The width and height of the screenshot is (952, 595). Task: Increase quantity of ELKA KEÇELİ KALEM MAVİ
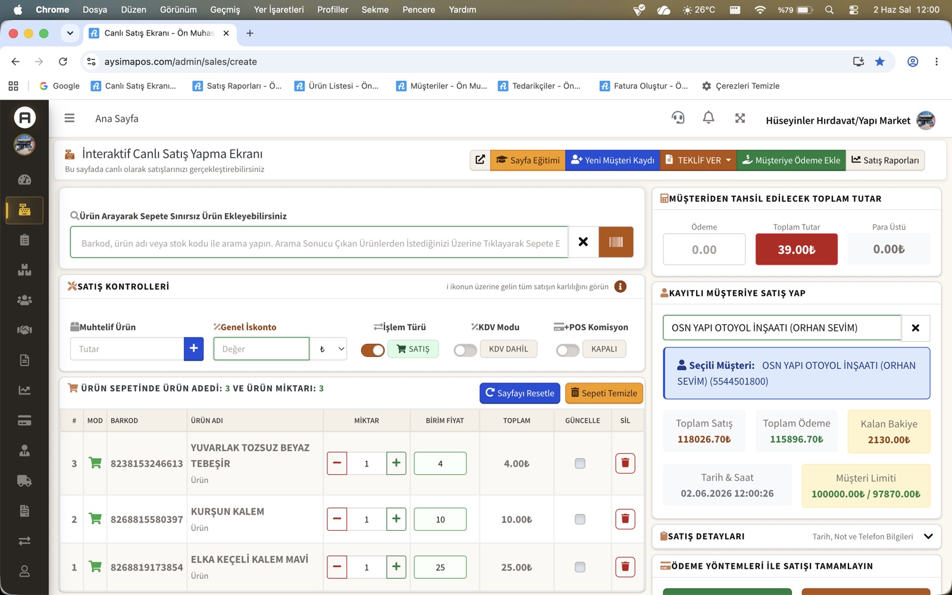click(396, 567)
